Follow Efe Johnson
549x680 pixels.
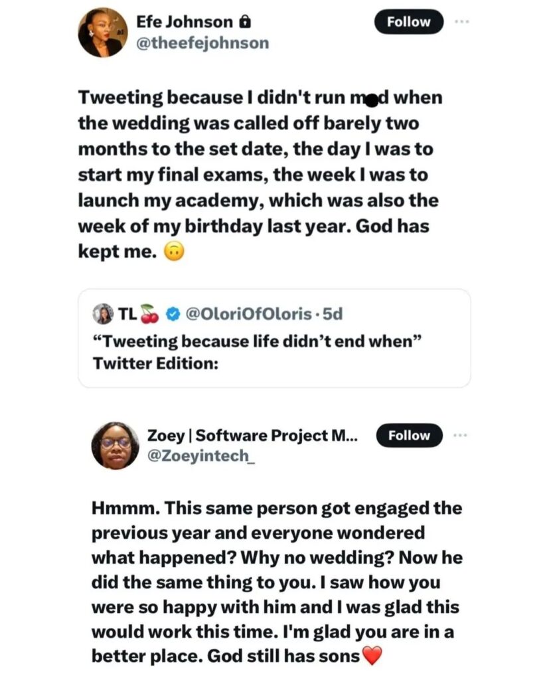[408, 22]
